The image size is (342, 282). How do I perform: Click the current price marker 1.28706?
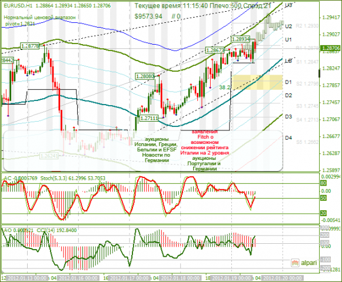click(331, 48)
